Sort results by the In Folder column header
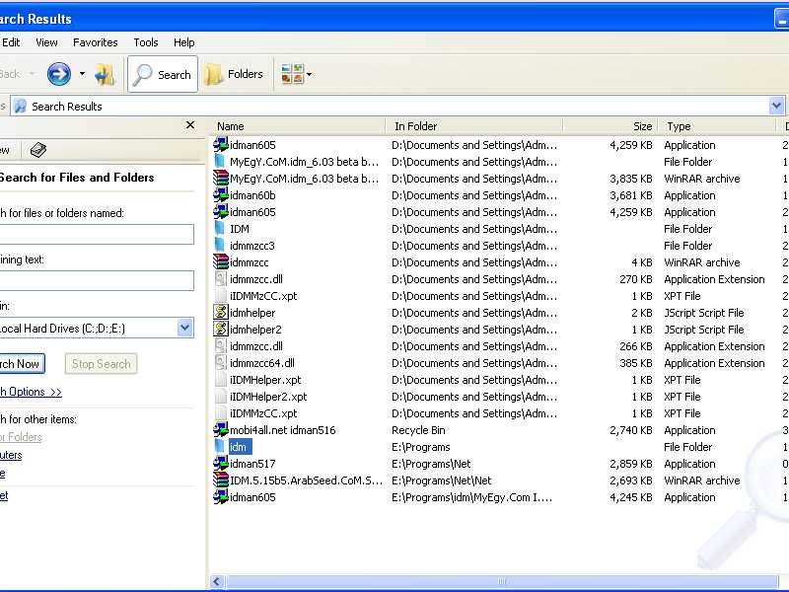The image size is (789, 592). coord(474,126)
